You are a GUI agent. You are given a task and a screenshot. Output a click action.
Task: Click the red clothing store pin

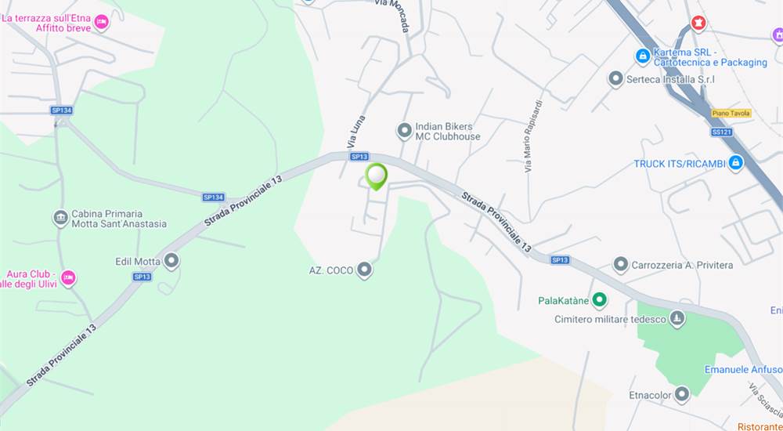(698, 23)
